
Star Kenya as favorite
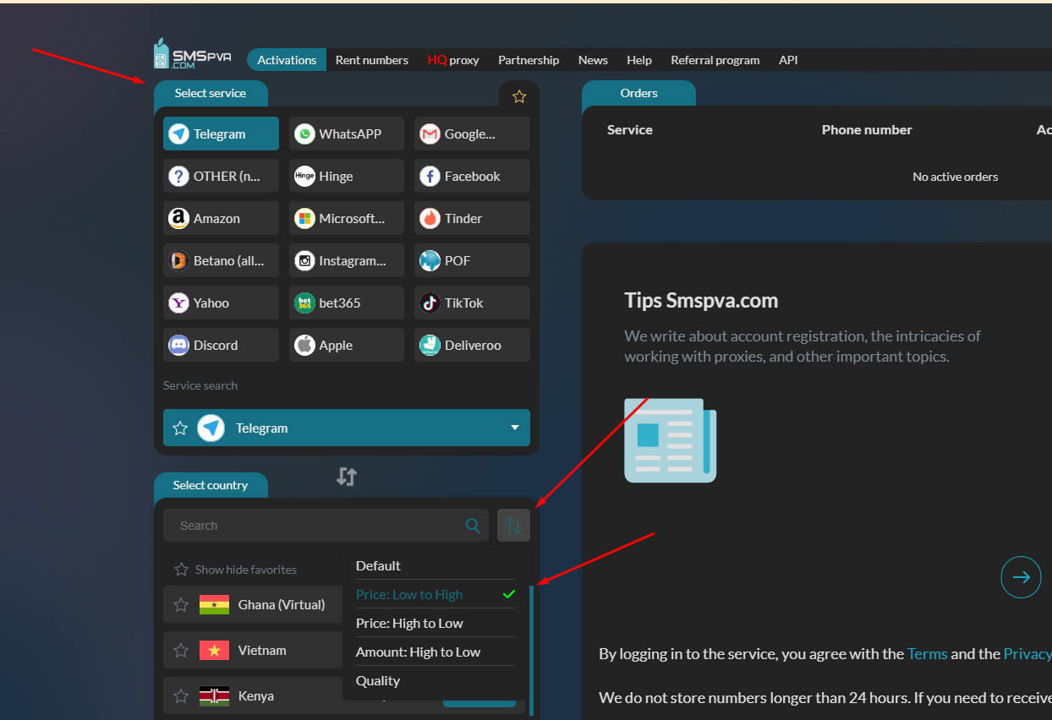coord(181,695)
